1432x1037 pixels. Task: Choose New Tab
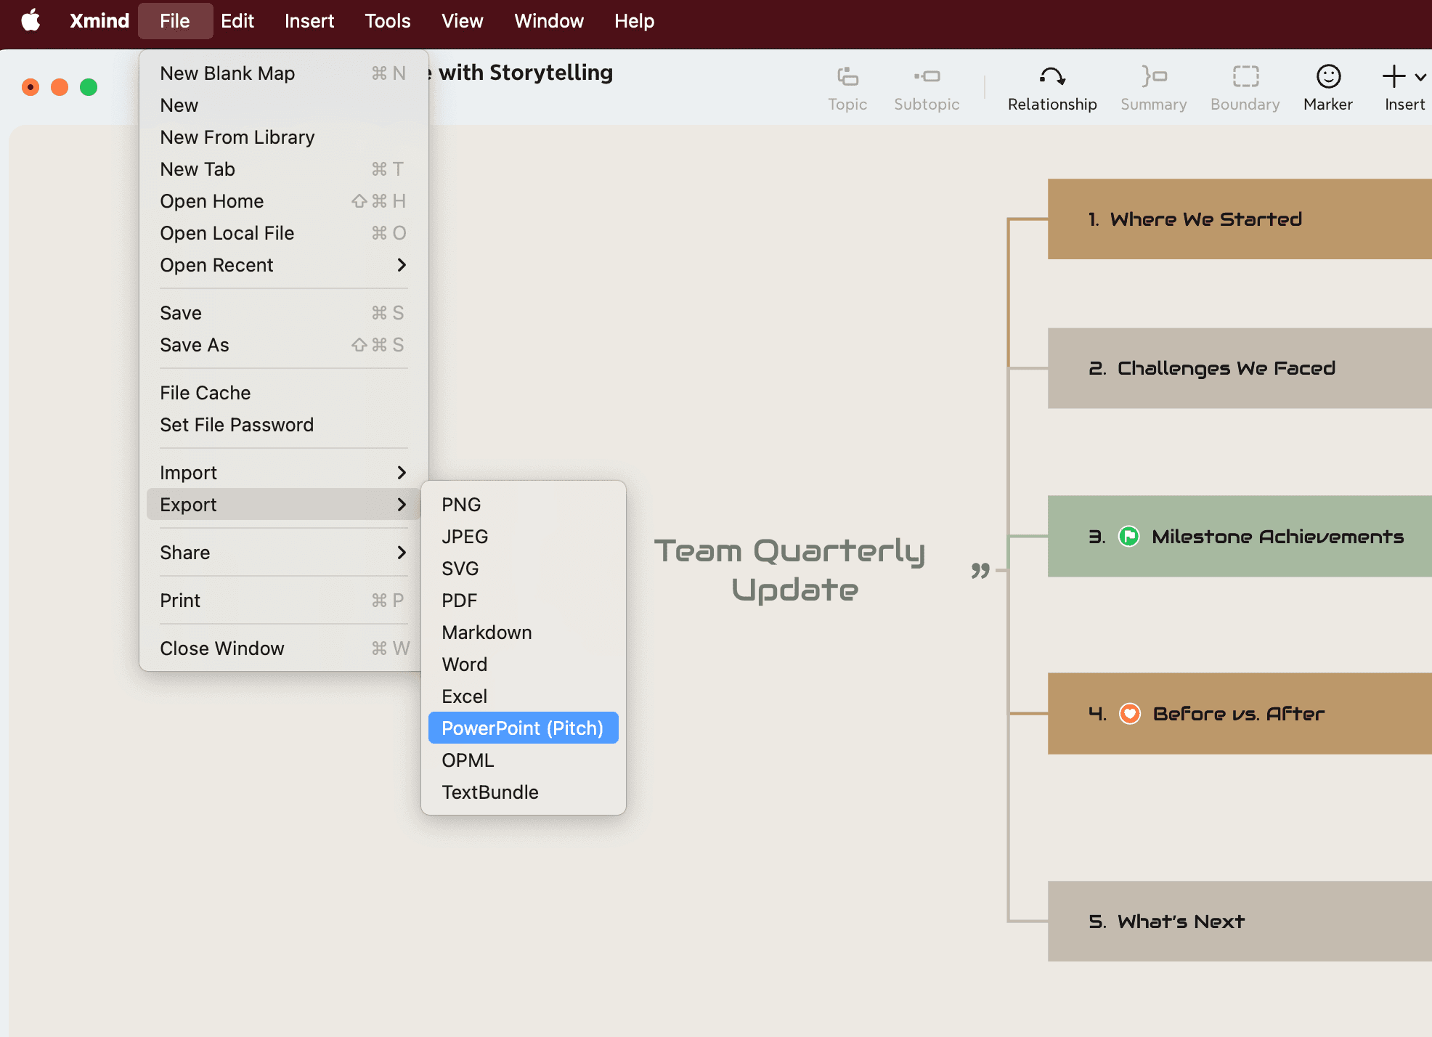(x=283, y=169)
